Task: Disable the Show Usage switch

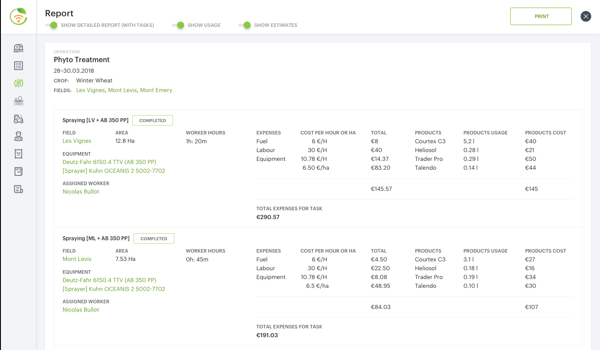Action: [x=178, y=25]
